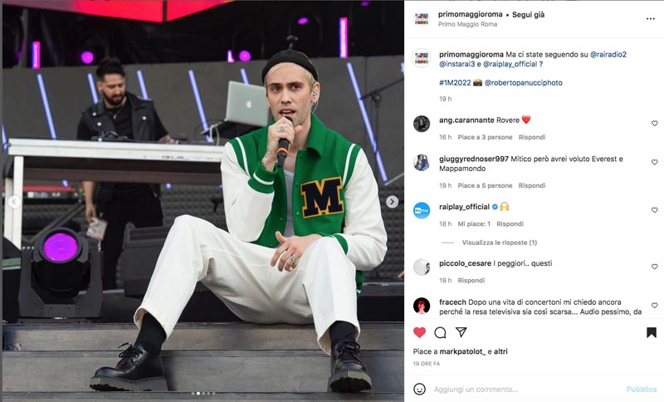The height and width of the screenshot is (402, 664).
Task: Share post via paper plane icon
Action: [461, 332]
